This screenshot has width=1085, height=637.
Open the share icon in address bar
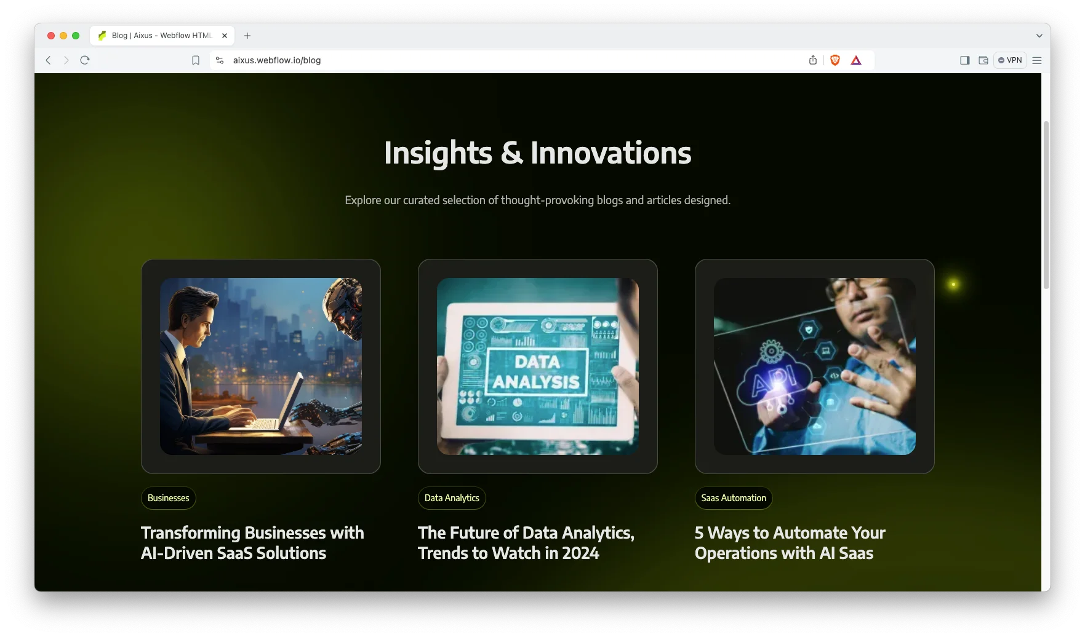[x=813, y=60]
